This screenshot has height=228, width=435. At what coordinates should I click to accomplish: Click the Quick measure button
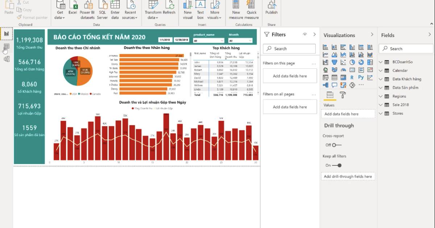(x=251, y=10)
